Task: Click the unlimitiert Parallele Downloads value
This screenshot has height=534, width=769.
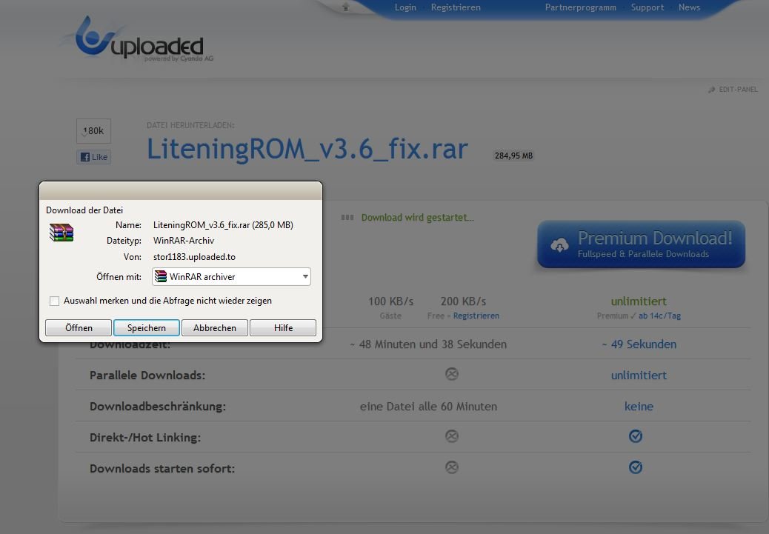Action: pos(639,375)
